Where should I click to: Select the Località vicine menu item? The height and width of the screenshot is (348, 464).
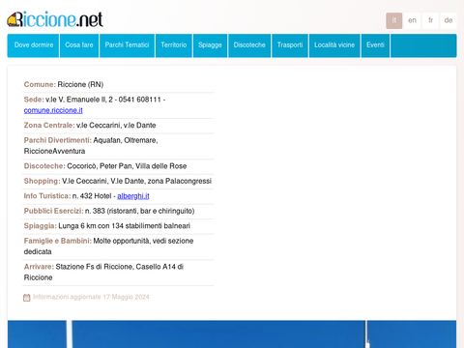(334, 45)
